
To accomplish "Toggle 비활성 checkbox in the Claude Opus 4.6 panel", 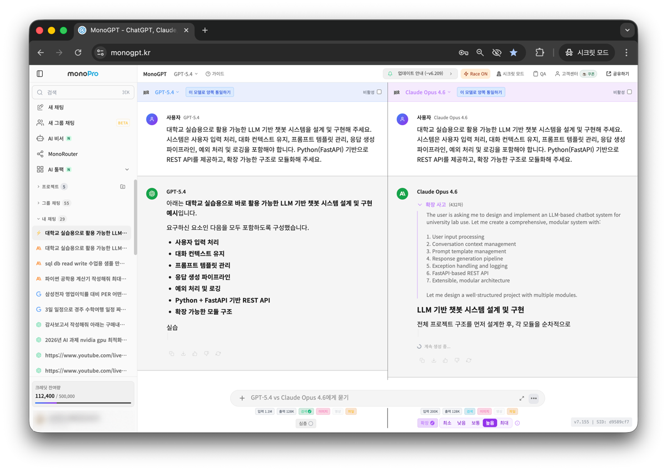I will tap(629, 92).
